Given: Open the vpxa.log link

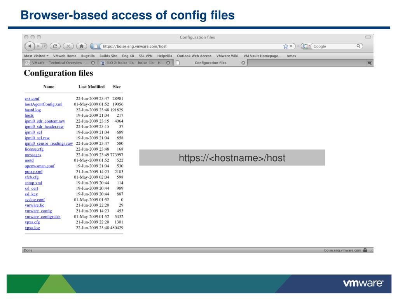Looking at the screenshot, I should tap(32, 228).
